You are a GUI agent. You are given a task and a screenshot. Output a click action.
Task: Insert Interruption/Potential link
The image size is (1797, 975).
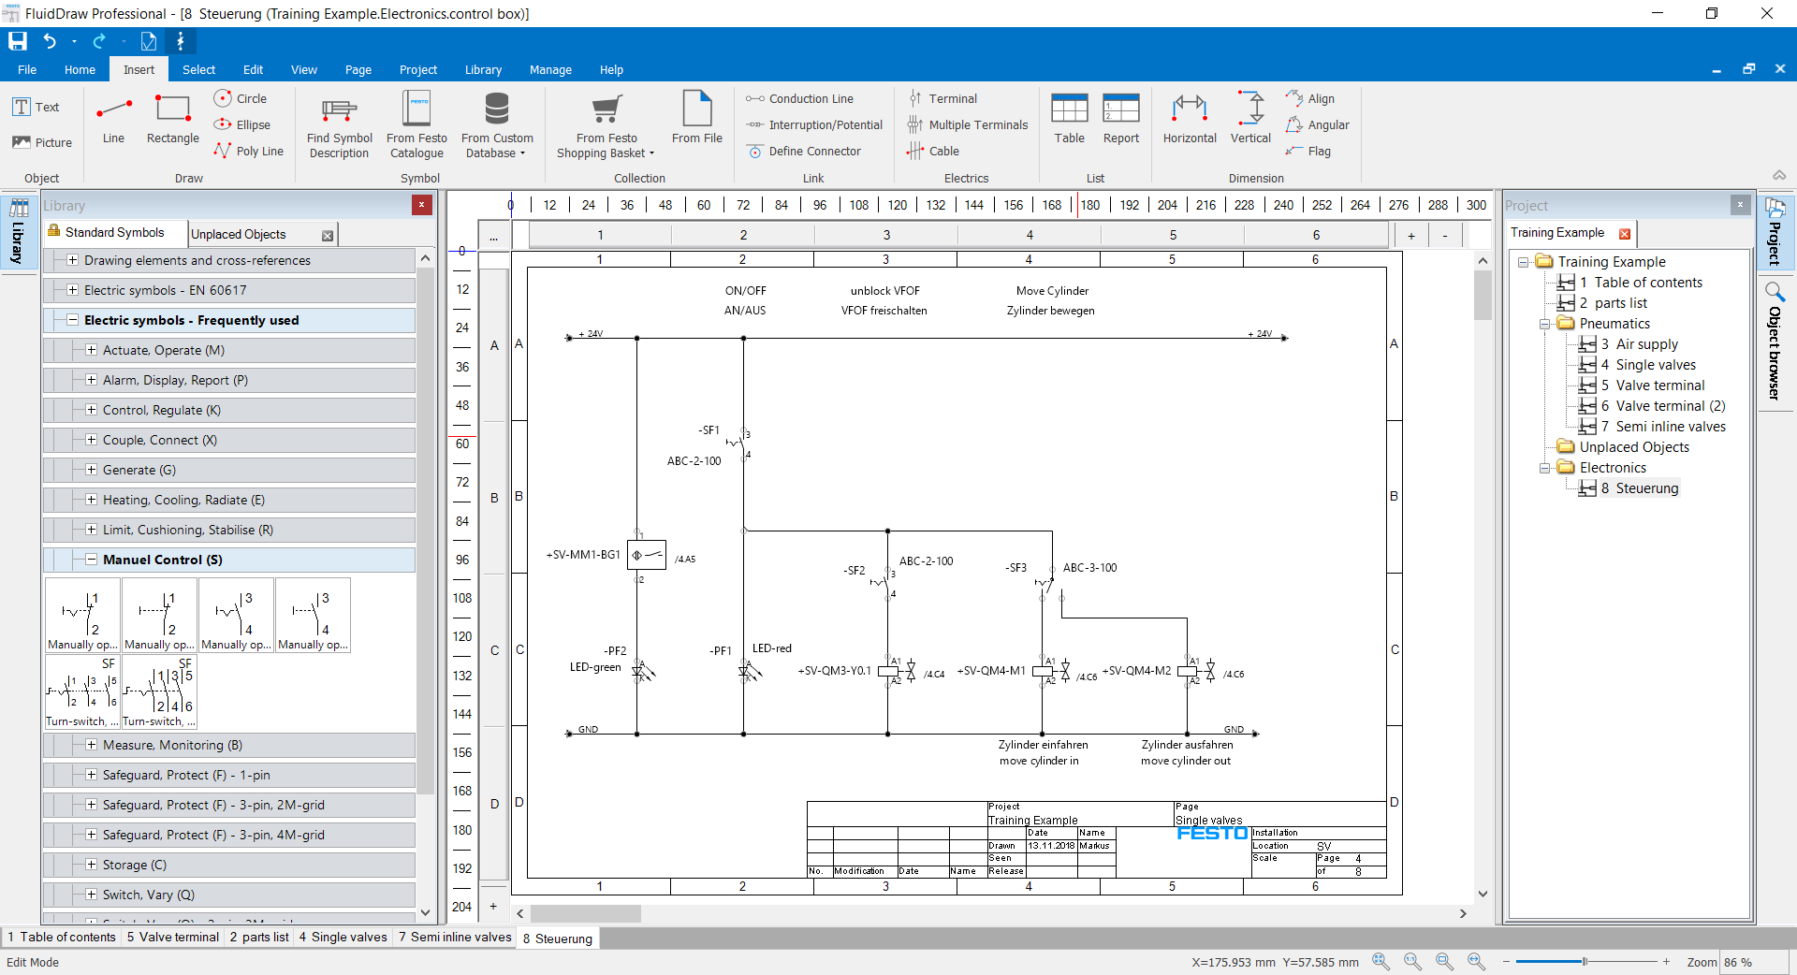click(x=814, y=124)
